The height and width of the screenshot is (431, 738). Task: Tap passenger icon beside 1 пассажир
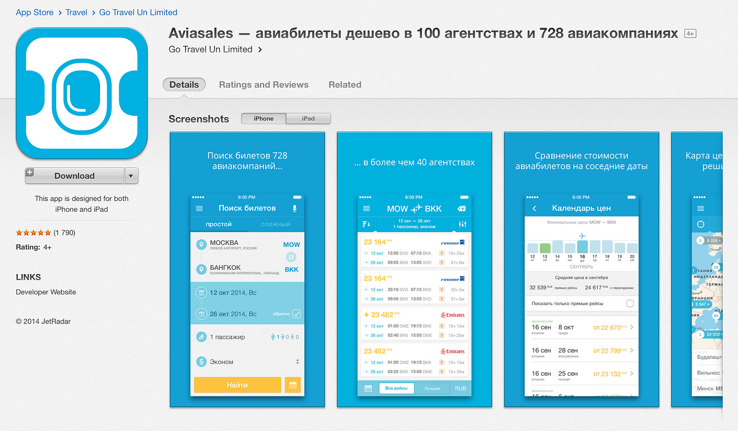(x=201, y=337)
